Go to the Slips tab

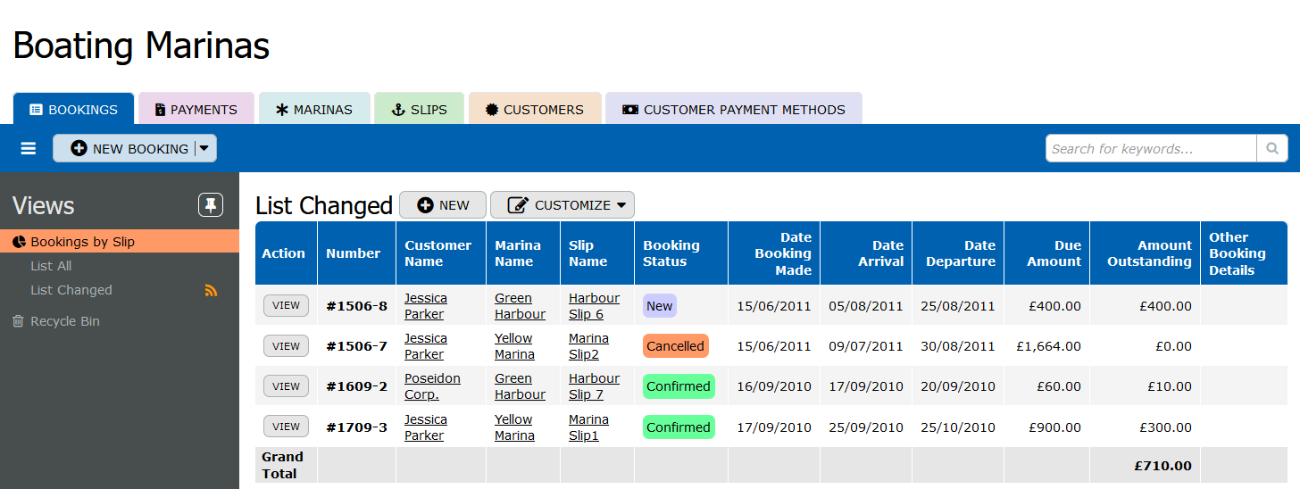(419, 110)
